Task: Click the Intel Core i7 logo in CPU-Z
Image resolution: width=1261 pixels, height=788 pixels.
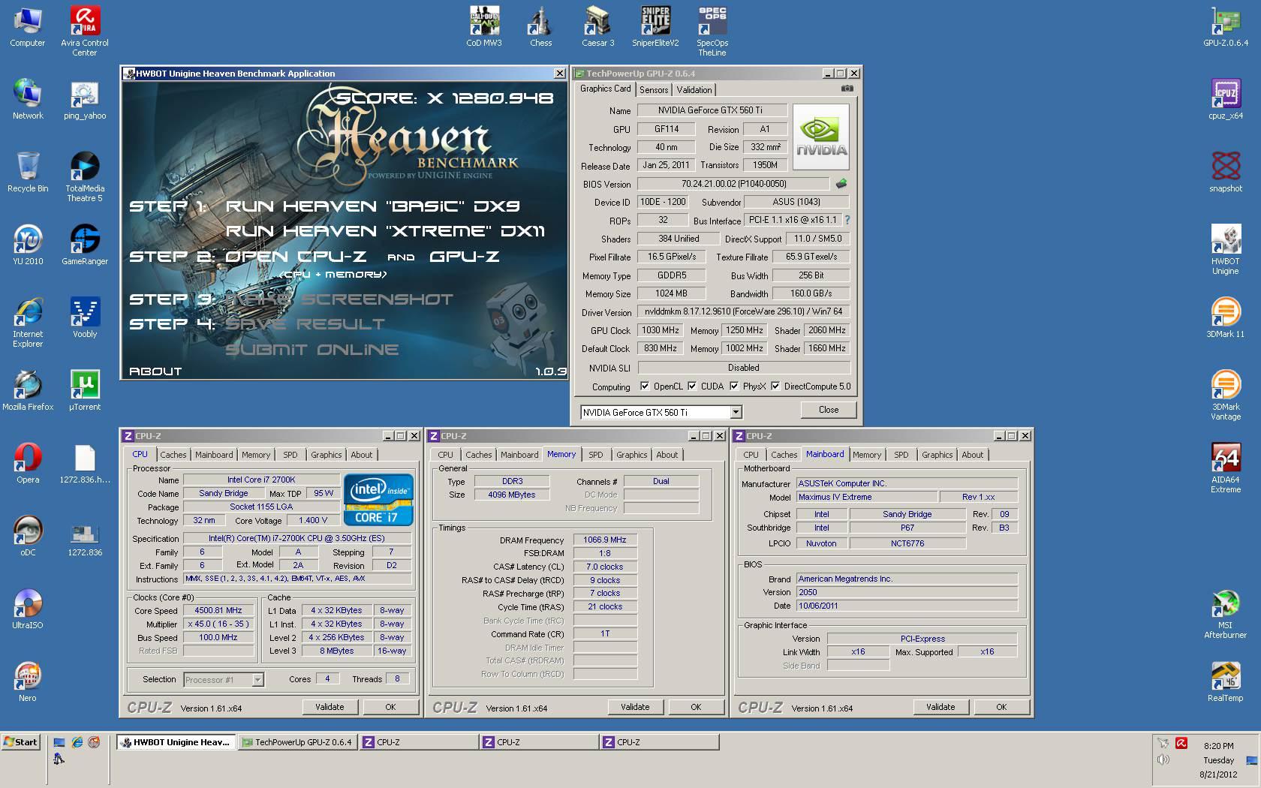Action: coord(379,499)
